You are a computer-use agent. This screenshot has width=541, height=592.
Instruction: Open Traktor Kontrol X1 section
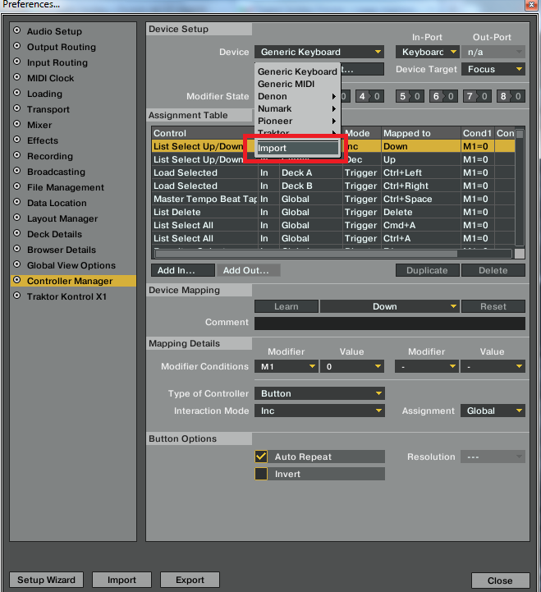66,296
